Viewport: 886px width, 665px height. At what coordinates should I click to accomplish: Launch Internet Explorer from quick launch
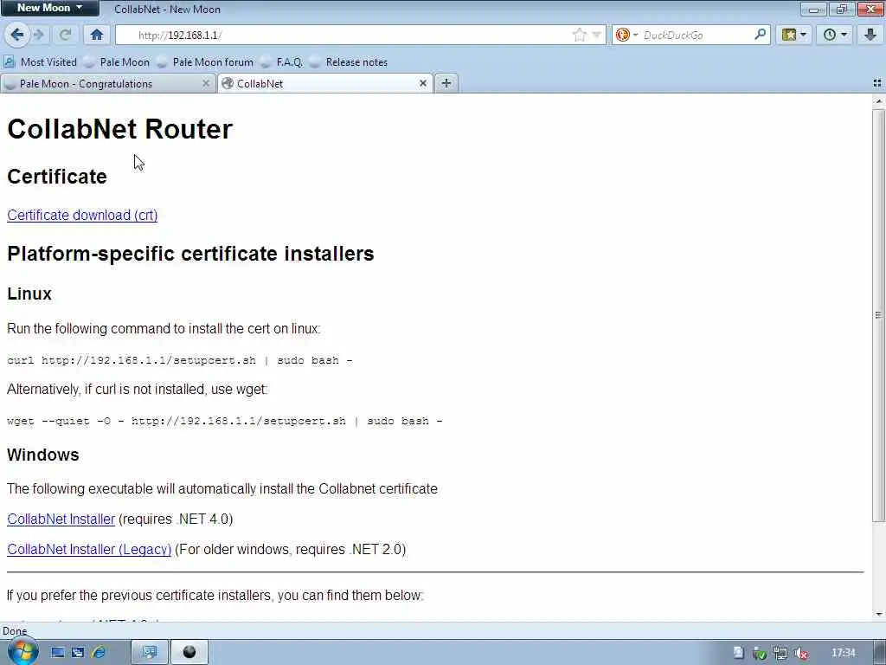pyautogui.click(x=99, y=653)
